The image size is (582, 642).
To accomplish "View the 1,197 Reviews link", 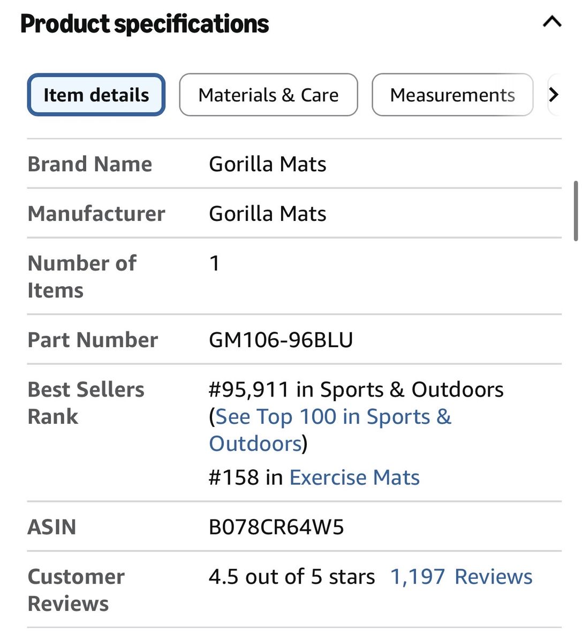I will pyautogui.click(x=461, y=577).
